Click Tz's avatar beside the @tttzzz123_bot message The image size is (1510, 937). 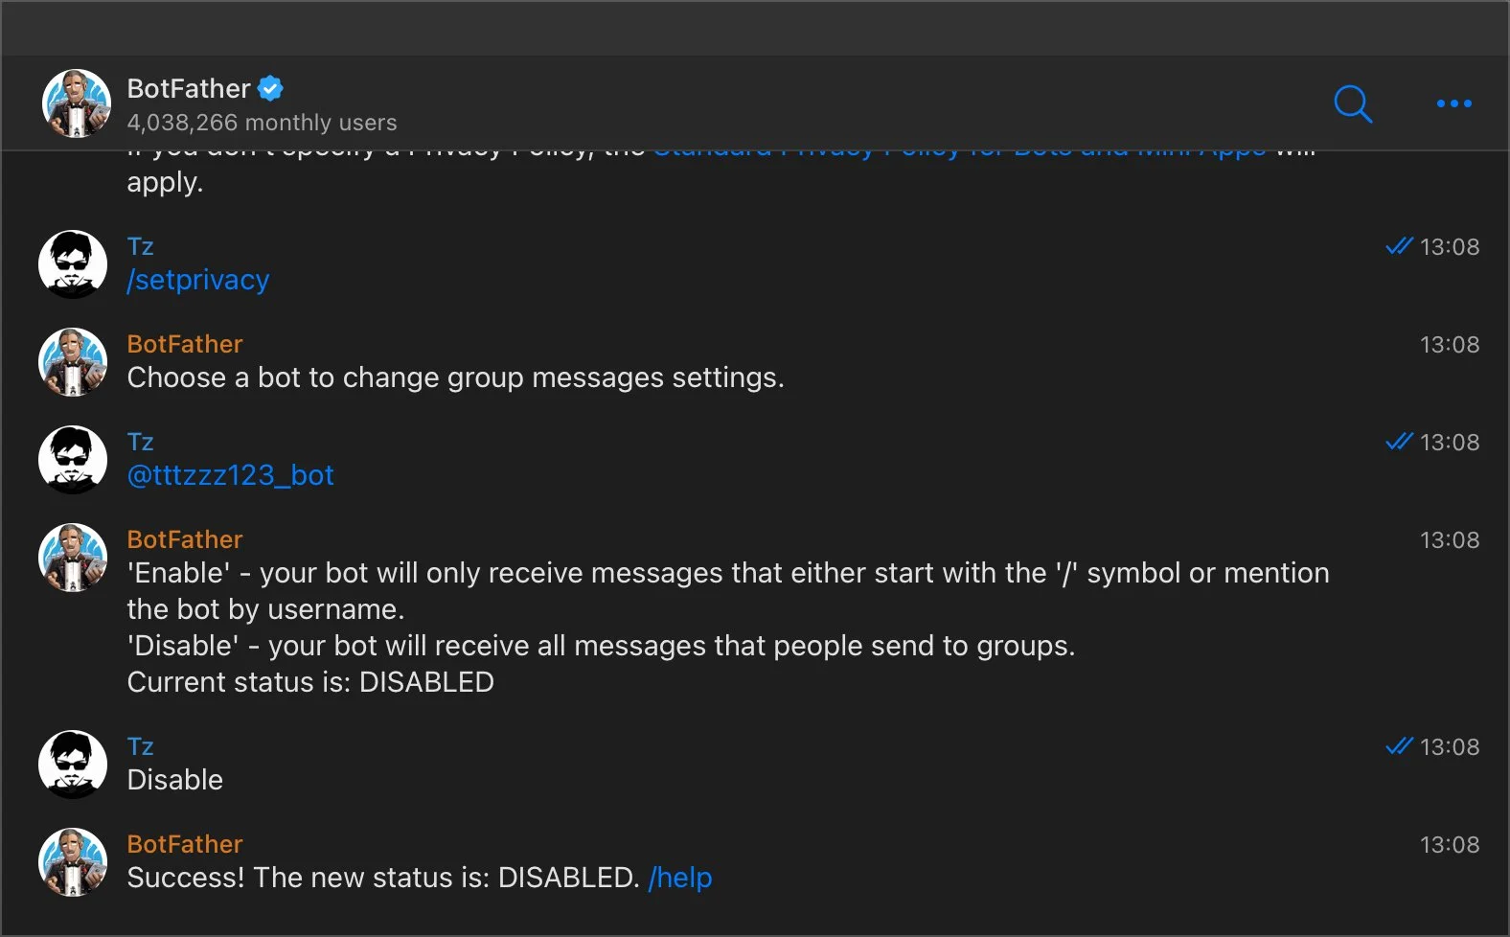73,460
